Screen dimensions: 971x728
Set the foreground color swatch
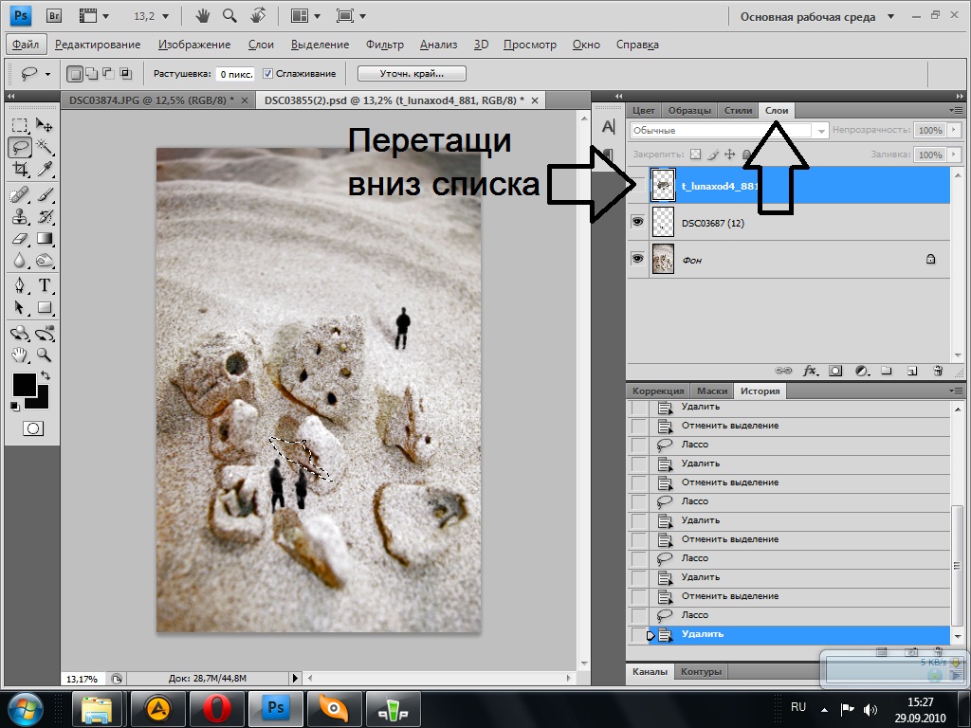click(24, 385)
